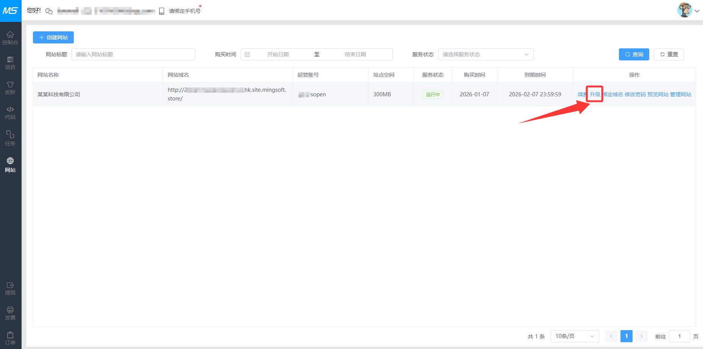The height and width of the screenshot is (349, 703).
Task: Open the 提现 withdraw sidebar icon
Action: [10, 289]
